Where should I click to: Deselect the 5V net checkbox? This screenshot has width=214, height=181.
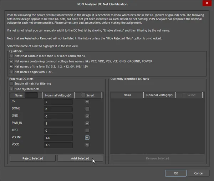point(87,102)
